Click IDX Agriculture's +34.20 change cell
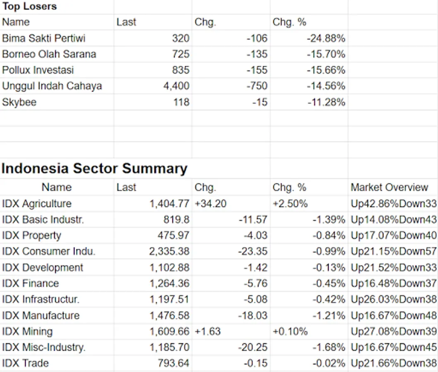 tap(211, 204)
